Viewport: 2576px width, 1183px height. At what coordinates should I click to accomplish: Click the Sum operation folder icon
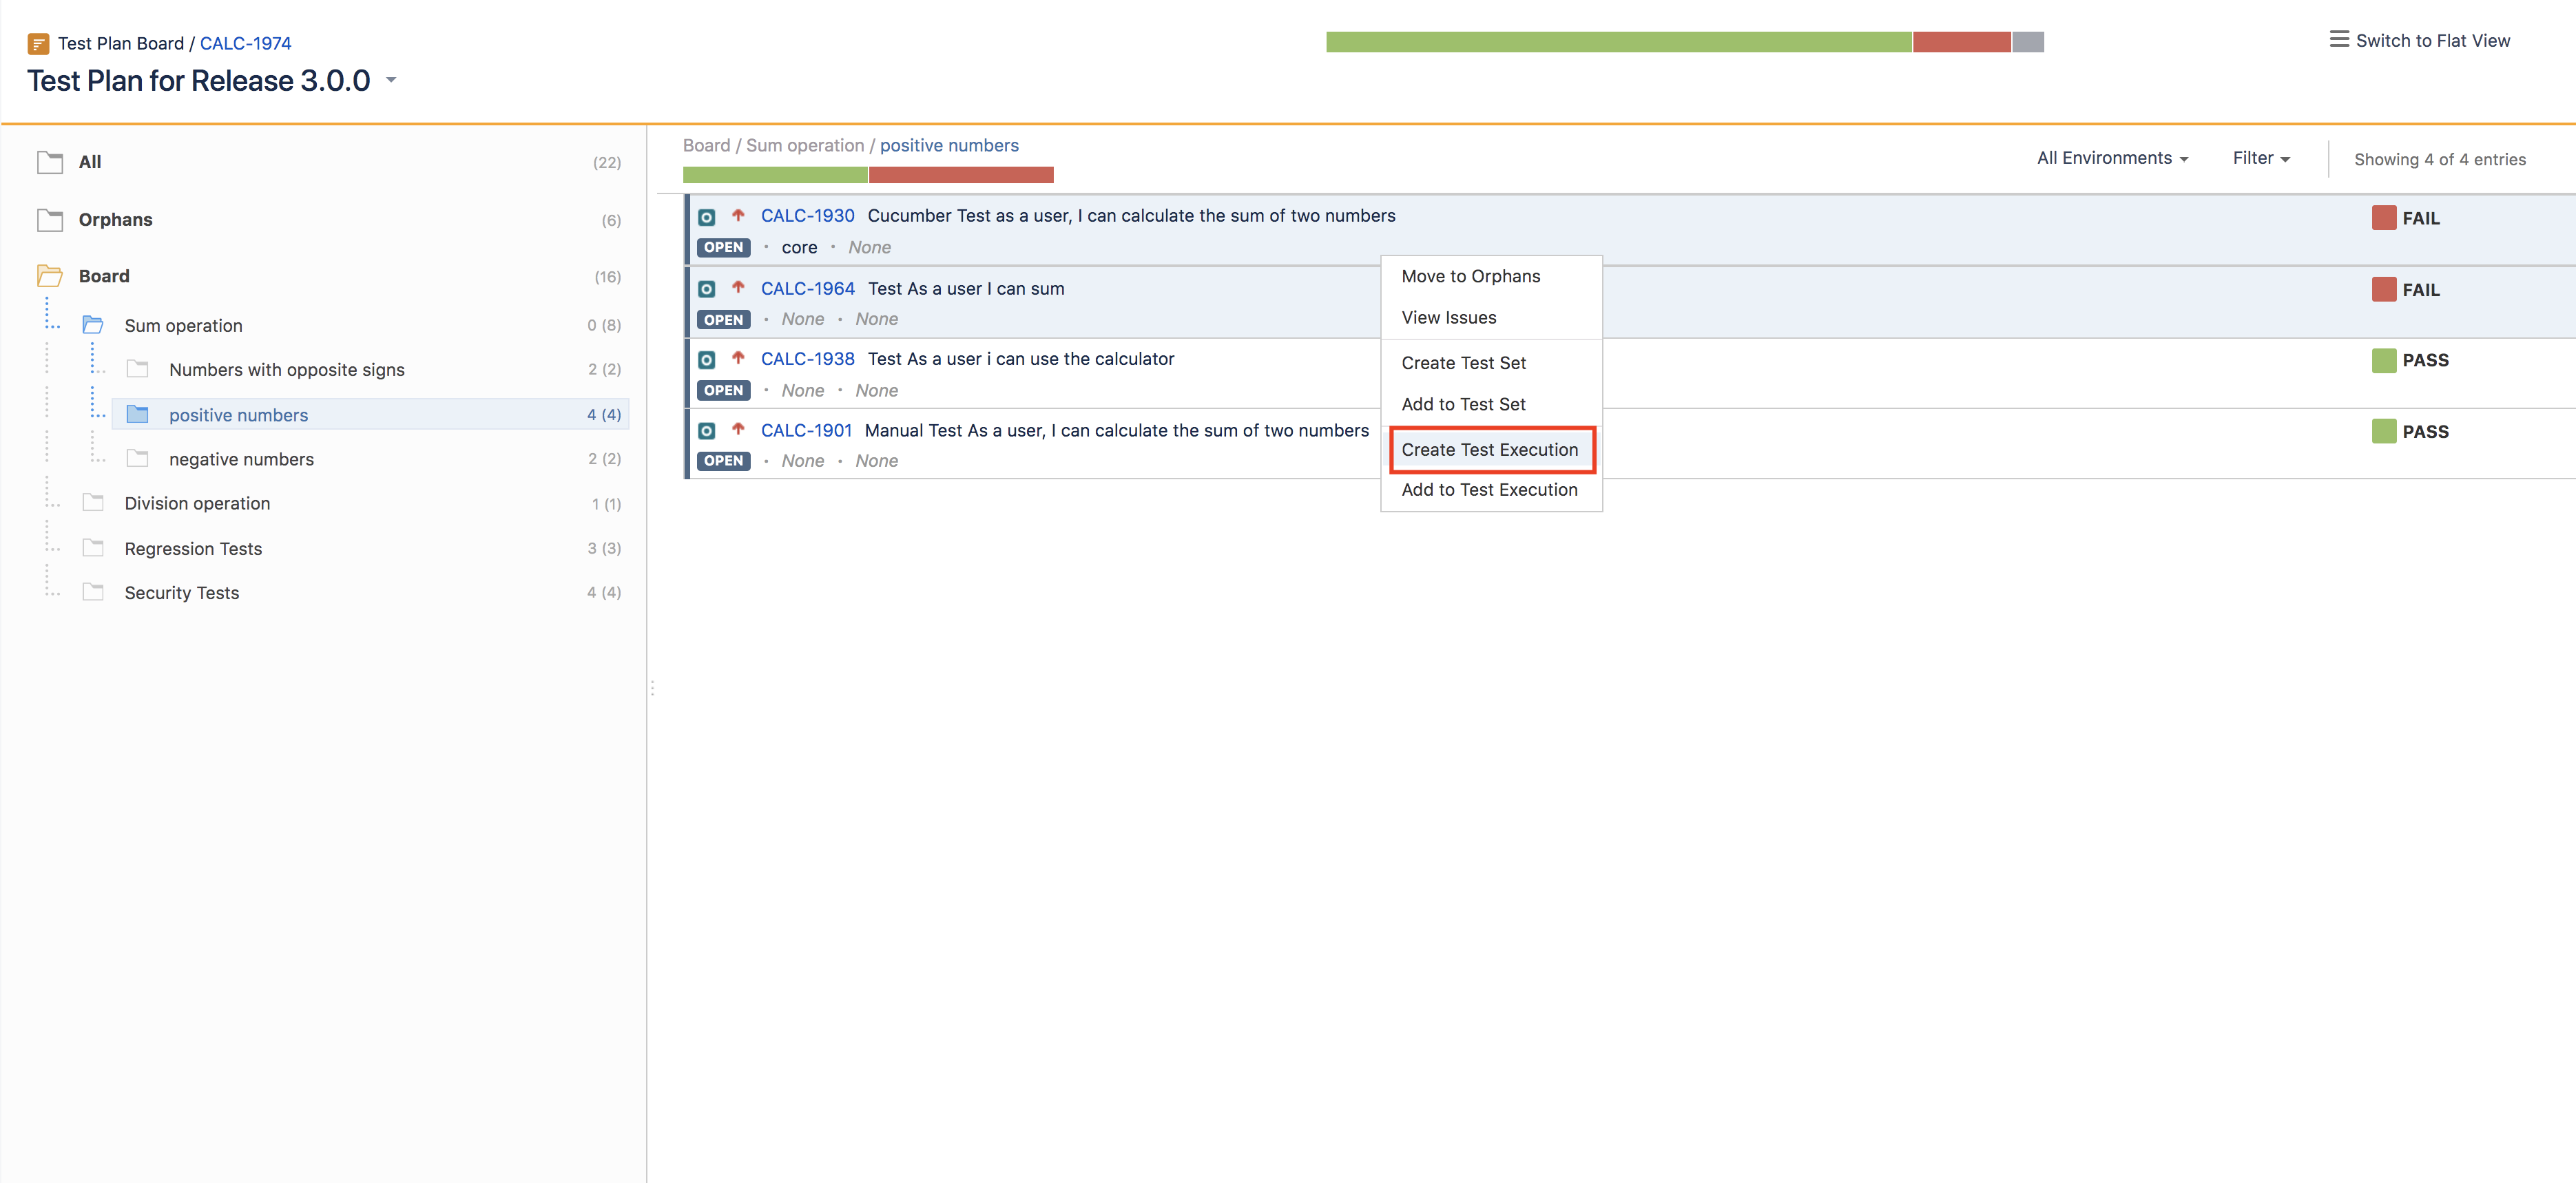(x=93, y=325)
